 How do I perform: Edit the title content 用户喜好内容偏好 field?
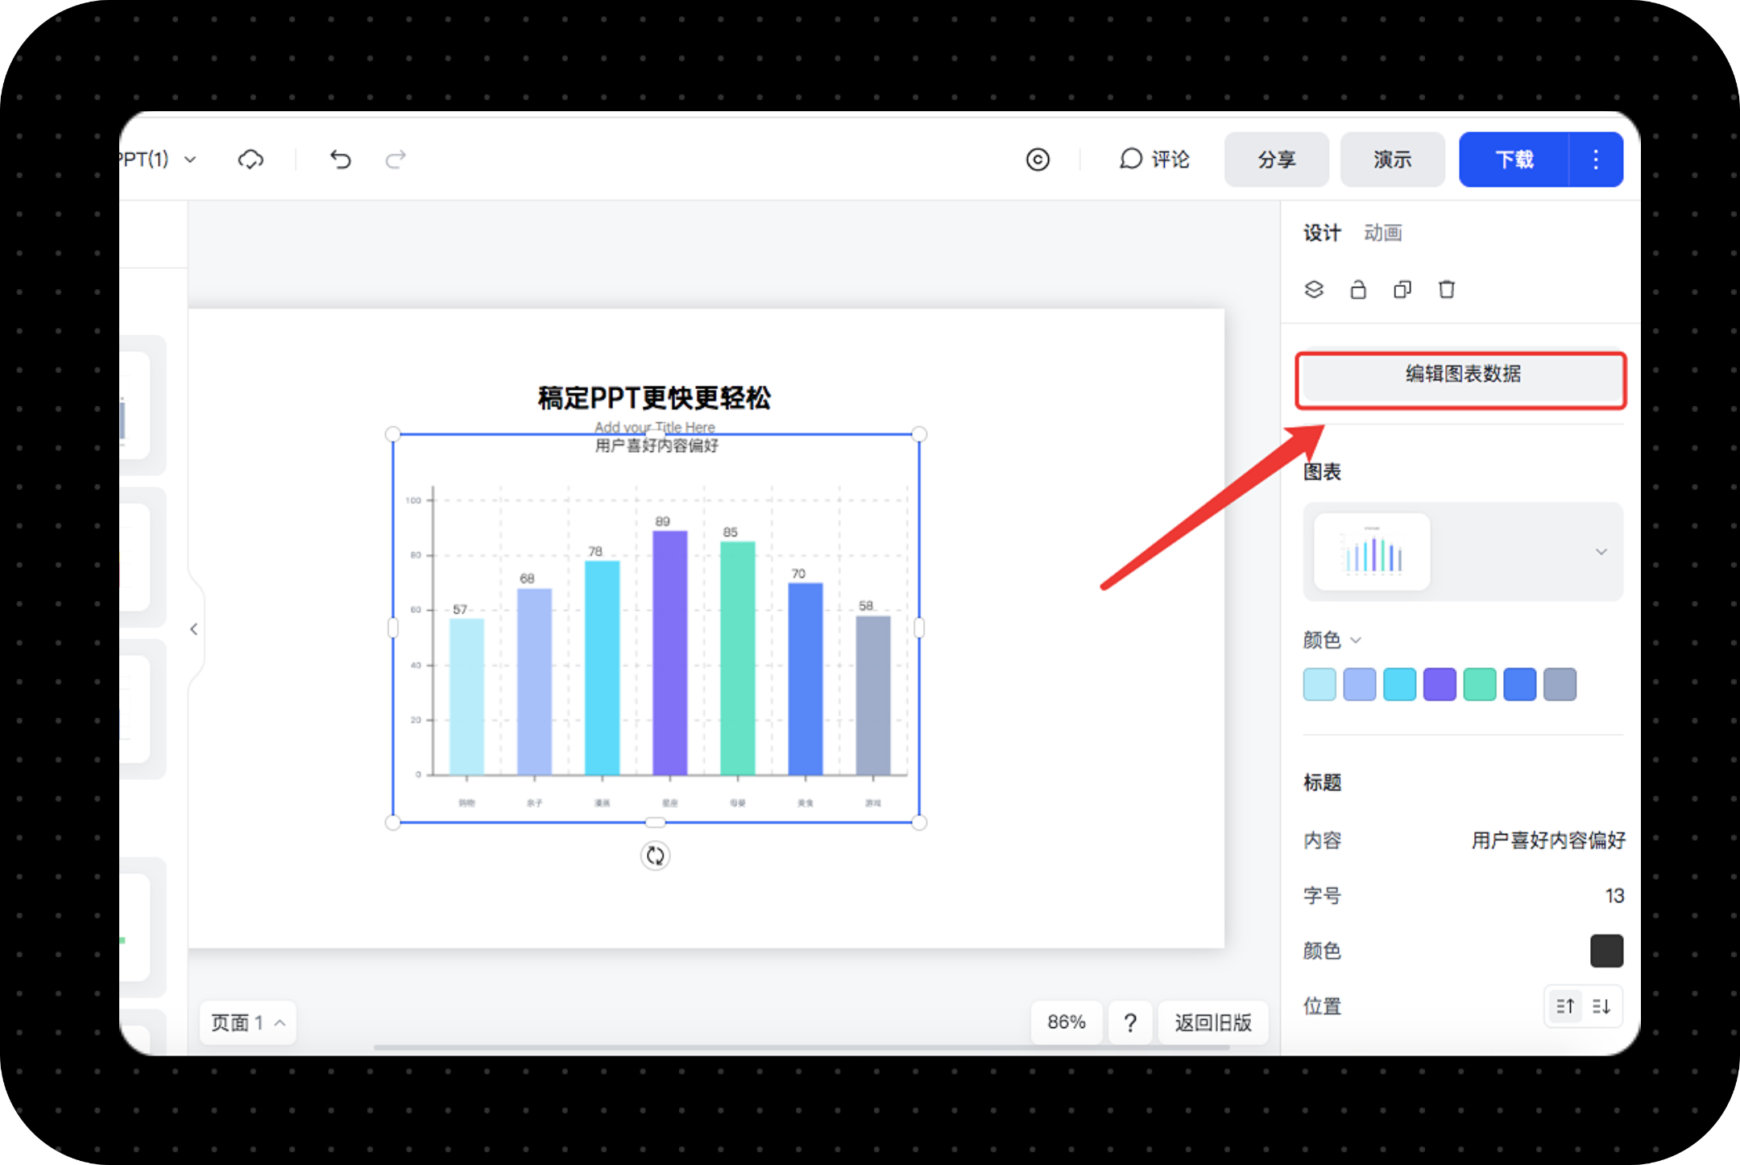(x=1548, y=840)
